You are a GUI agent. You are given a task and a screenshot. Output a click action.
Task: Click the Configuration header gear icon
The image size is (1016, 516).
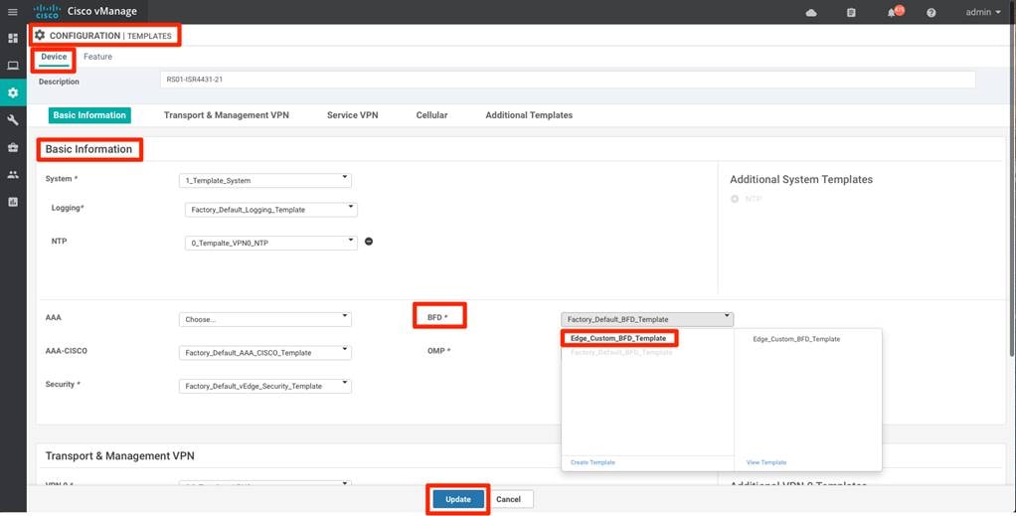pos(40,35)
